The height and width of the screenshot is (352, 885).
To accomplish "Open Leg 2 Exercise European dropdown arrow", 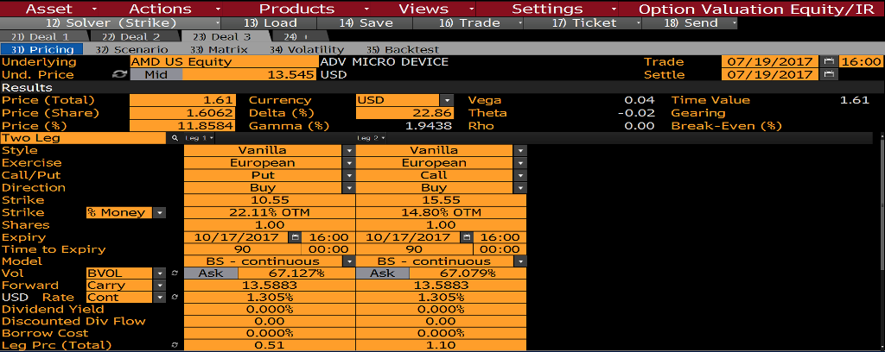I will [x=519, y=163].
